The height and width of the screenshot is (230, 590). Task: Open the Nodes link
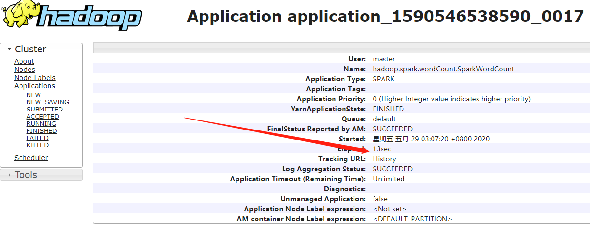[x=25, y=70]
